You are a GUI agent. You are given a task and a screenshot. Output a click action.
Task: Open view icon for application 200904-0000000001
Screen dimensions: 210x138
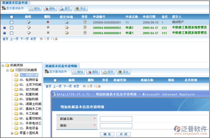tap(85, 33)
